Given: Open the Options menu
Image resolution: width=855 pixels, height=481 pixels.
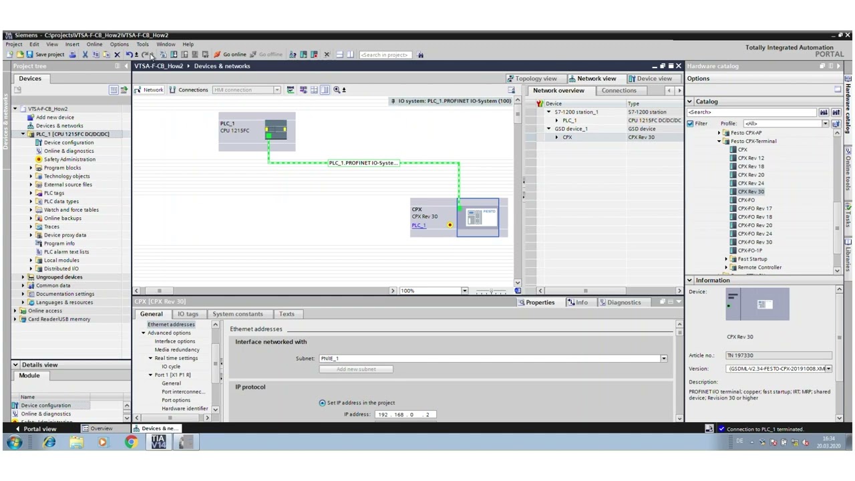Looking at the screenshot, I should tap(119, 45).
